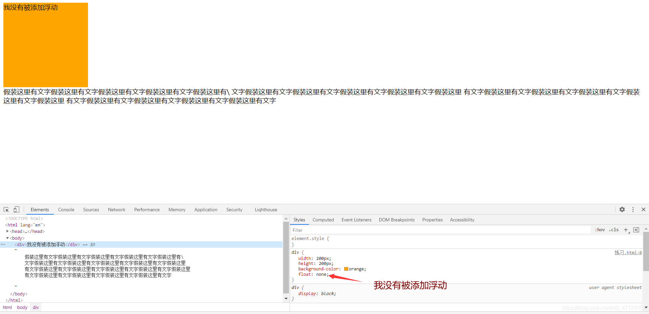Open the 练习.html:8 source link

[x=628, y=252]
